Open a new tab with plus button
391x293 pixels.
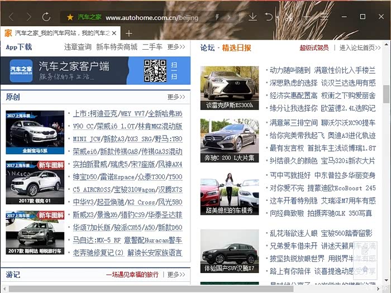[x=129, y=33]
